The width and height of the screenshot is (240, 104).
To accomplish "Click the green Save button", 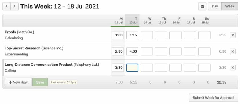I will tap(40, 82).
